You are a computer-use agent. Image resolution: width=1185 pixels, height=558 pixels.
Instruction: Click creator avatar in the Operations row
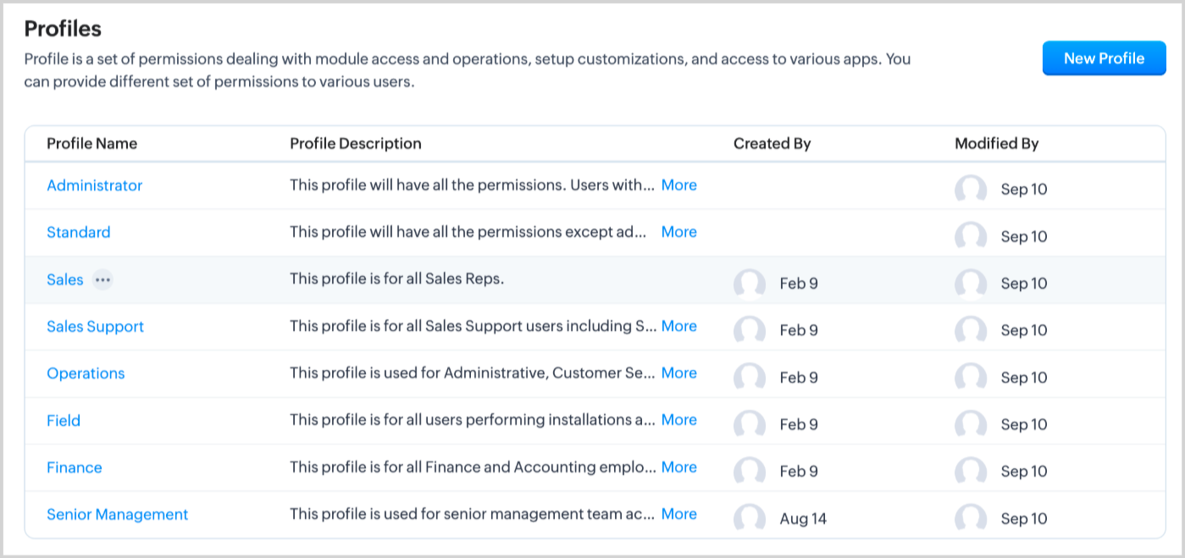(750, 378)
